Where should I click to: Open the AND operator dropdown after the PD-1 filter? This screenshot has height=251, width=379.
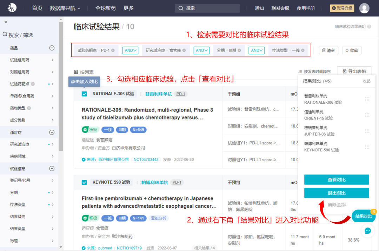[x=130, y=50]
